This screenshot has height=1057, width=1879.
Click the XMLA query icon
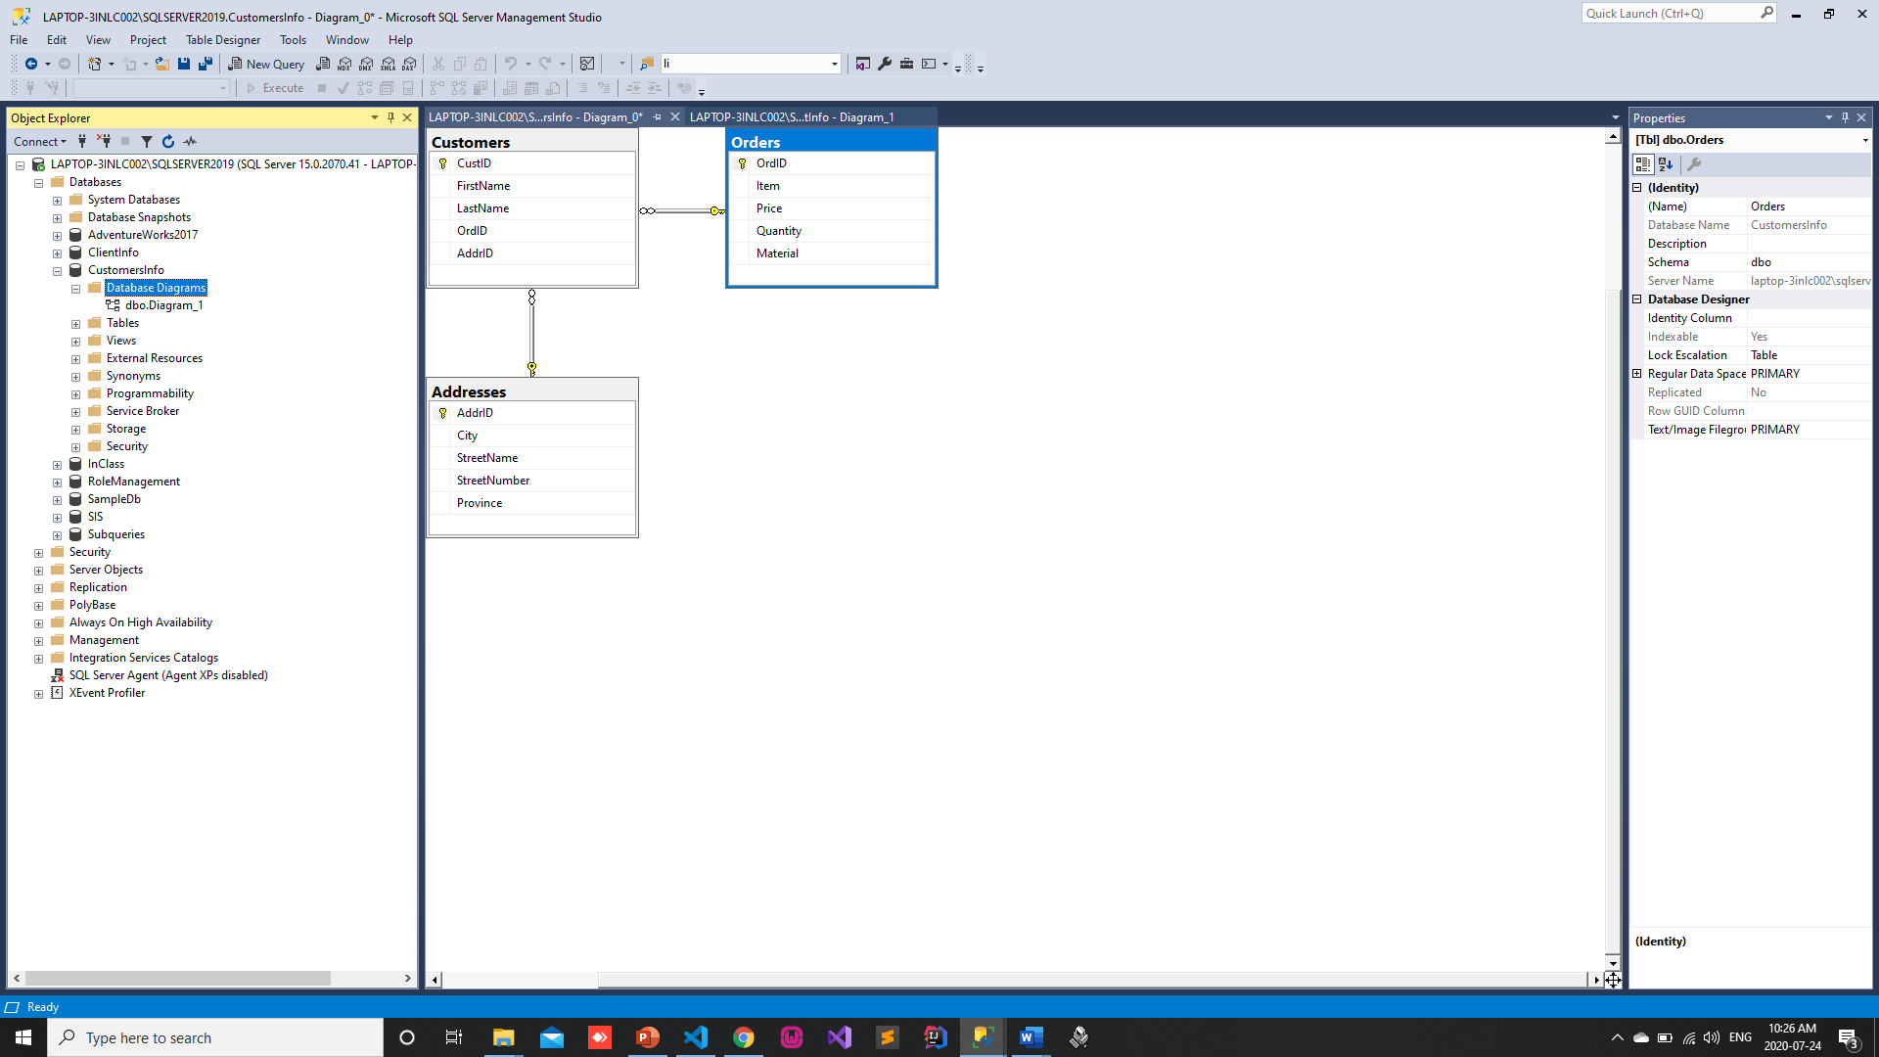(388, 64)
